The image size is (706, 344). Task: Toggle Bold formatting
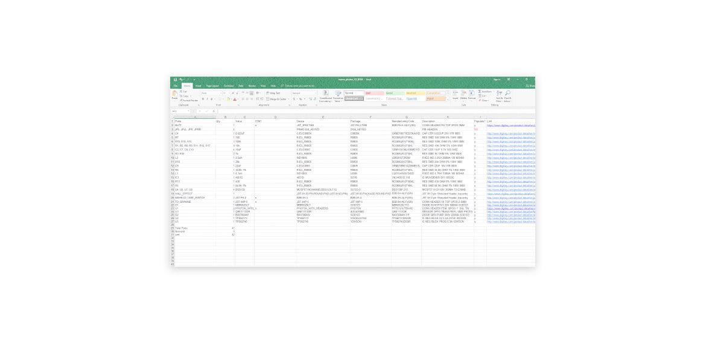click(203, 99)
